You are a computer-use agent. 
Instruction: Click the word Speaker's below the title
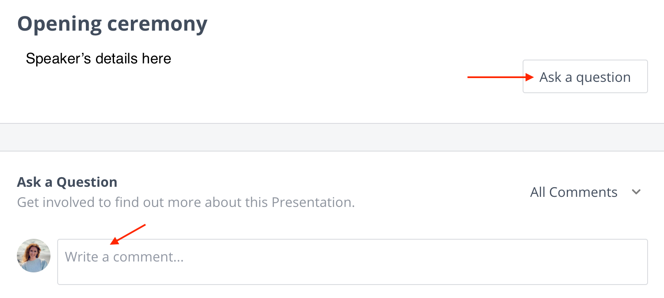click(x=58, y=59)
